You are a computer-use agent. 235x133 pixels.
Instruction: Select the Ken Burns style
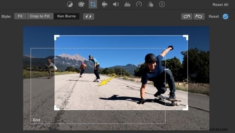click(66, 16)
